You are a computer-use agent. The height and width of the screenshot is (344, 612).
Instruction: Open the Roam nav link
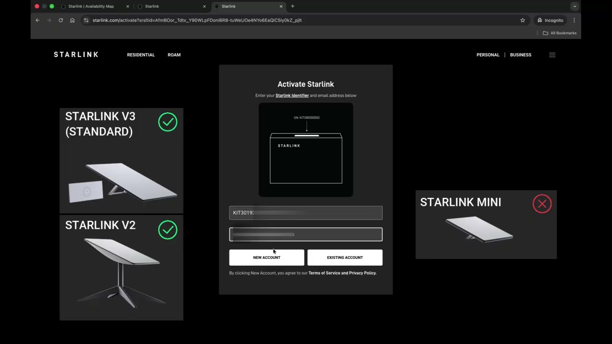coord(174,55)
